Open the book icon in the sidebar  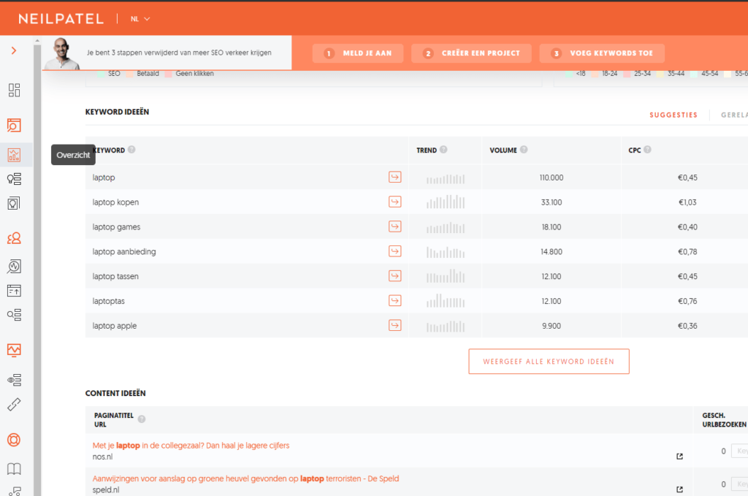click(15, 469)
